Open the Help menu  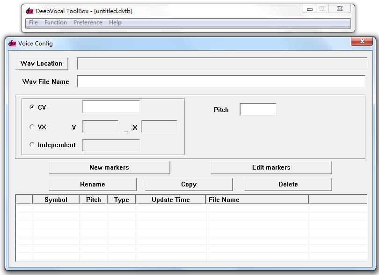[x=115, y=22]
